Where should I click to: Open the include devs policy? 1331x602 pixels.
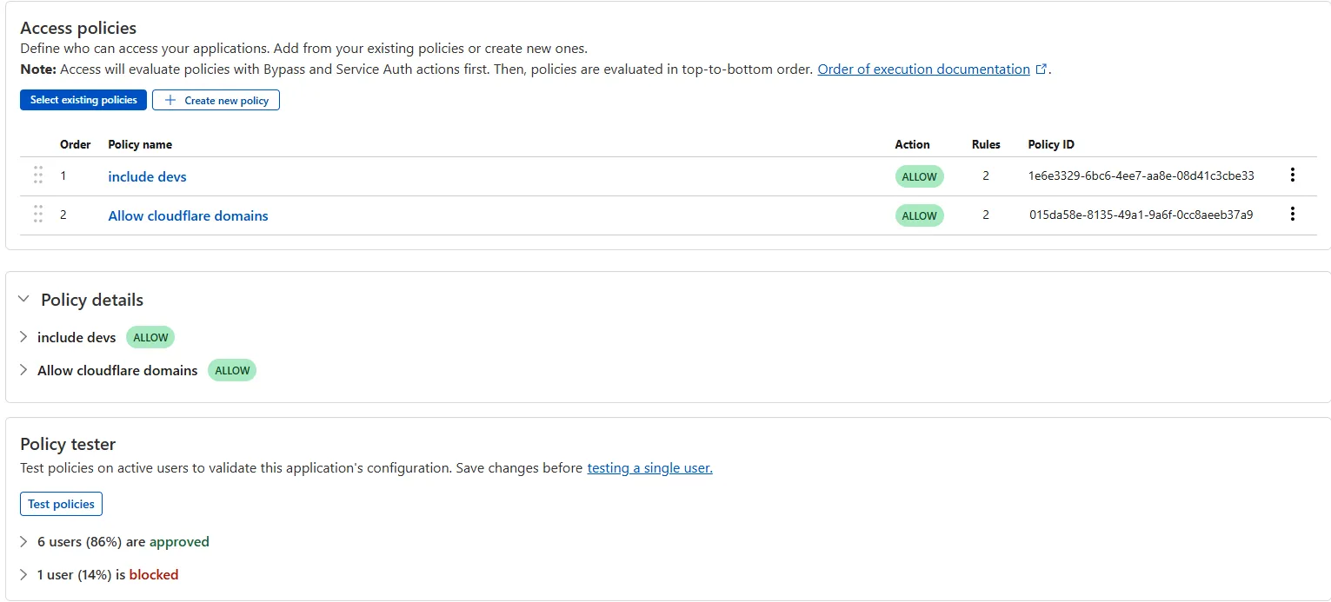point(147,176)
